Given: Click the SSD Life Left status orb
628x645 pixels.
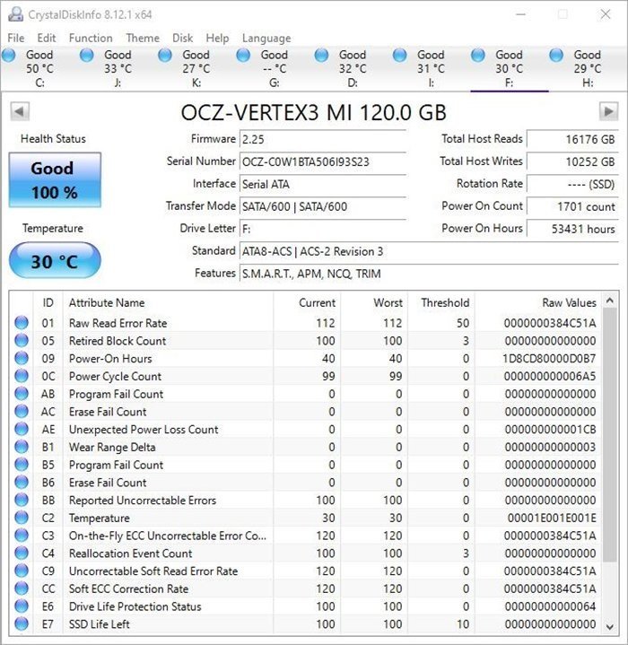Looking at the screenshot, I should pyautogui.click(x=22, y=623).
